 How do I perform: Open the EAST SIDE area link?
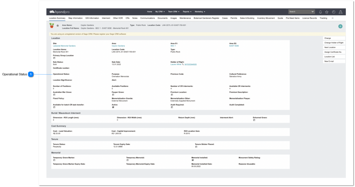234,46
